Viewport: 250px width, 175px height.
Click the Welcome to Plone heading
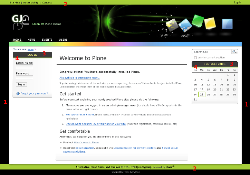pyautogui.click(x=83, y=58)
